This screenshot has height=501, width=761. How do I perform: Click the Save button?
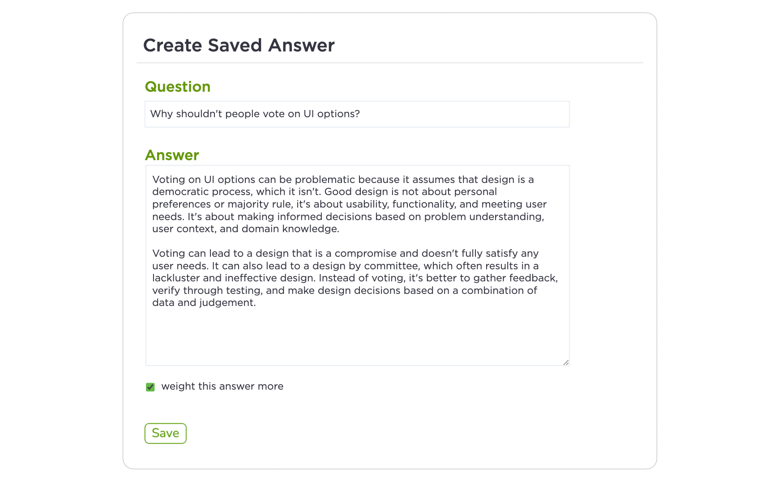166,433
